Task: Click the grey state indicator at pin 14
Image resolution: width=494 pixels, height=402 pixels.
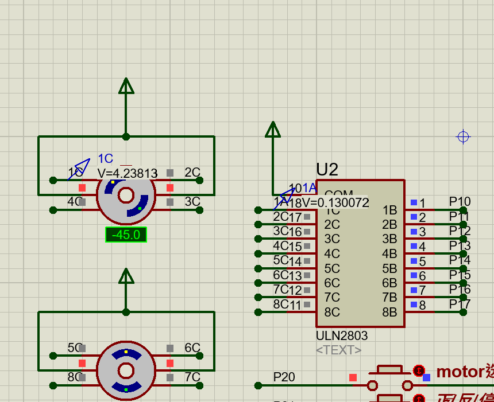Action: pyautogui.click(x=307, y=261)
